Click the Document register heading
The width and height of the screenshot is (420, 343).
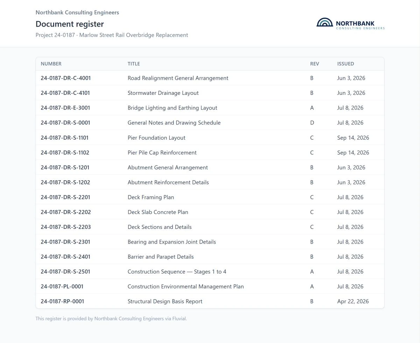coord(70,24)
